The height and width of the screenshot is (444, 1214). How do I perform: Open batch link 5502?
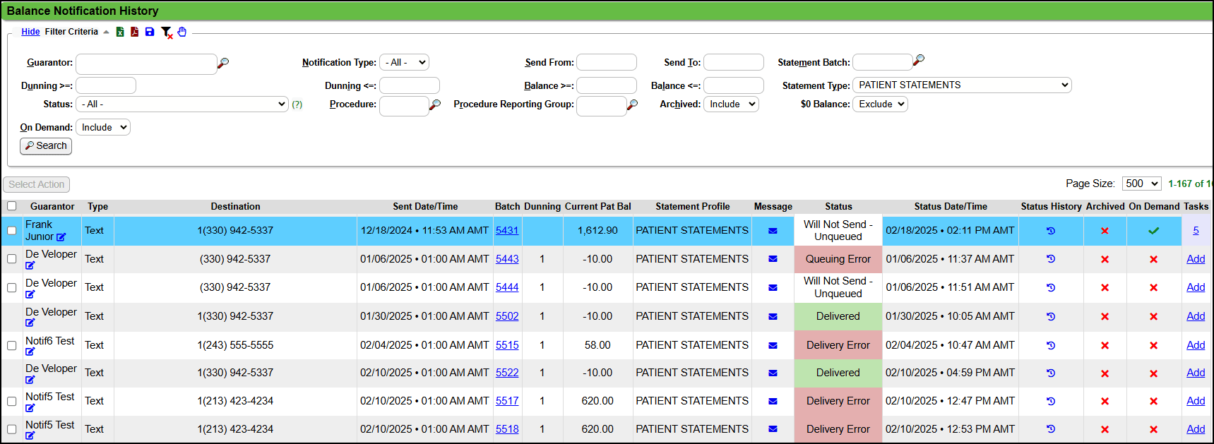pyautogui.click(x=507, y=316)
